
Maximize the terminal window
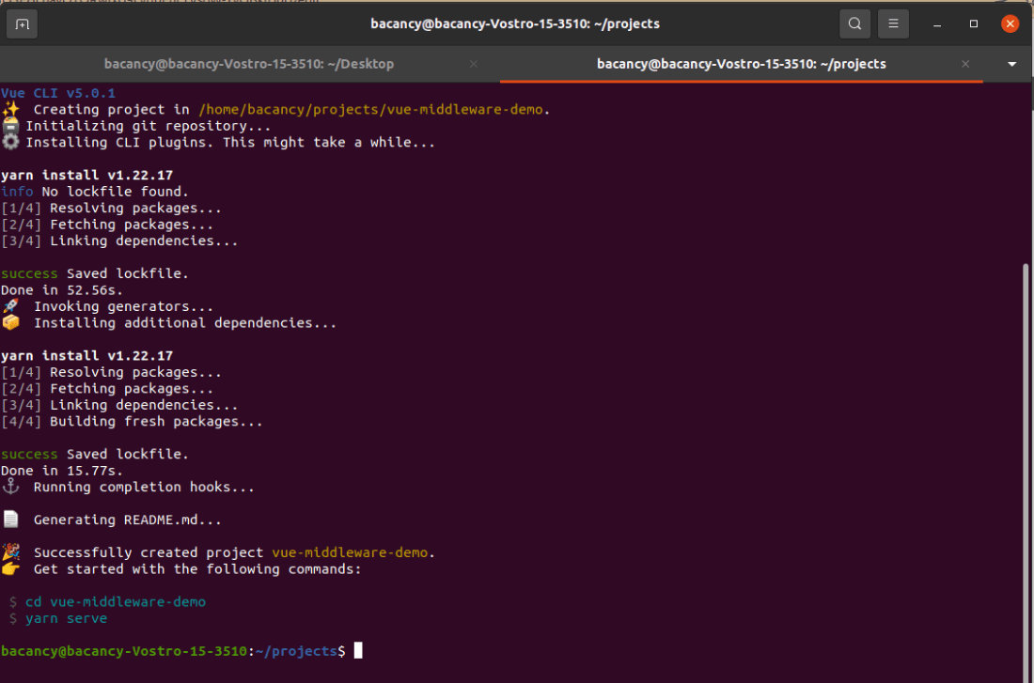coord(973,23)
